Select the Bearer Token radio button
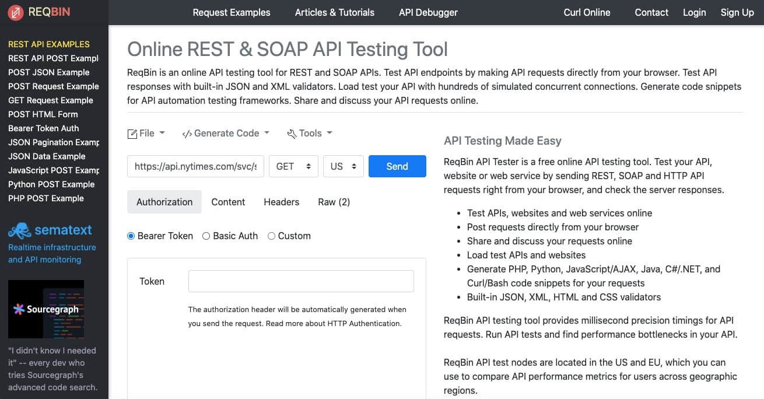Screen dimensions: 764x399 [131, 236]
